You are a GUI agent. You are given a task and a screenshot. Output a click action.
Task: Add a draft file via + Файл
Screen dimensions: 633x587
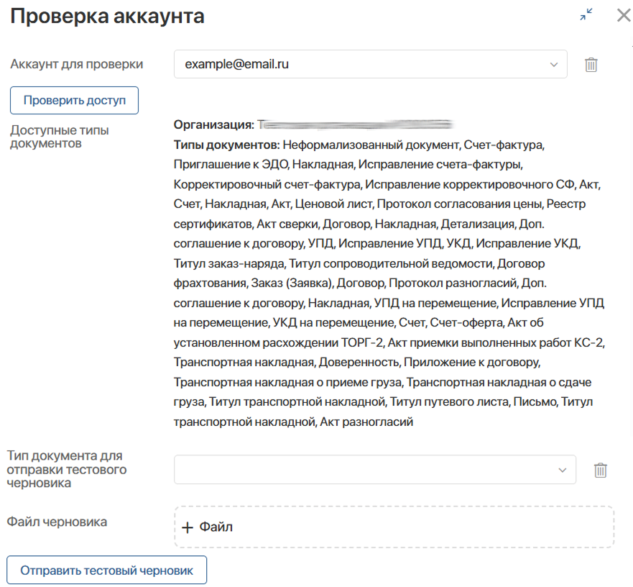tap(394, 527)
